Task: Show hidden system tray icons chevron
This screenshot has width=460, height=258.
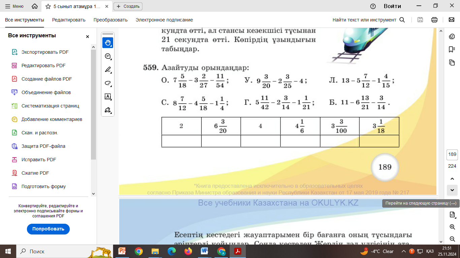Action: click(x=403, y=251)
